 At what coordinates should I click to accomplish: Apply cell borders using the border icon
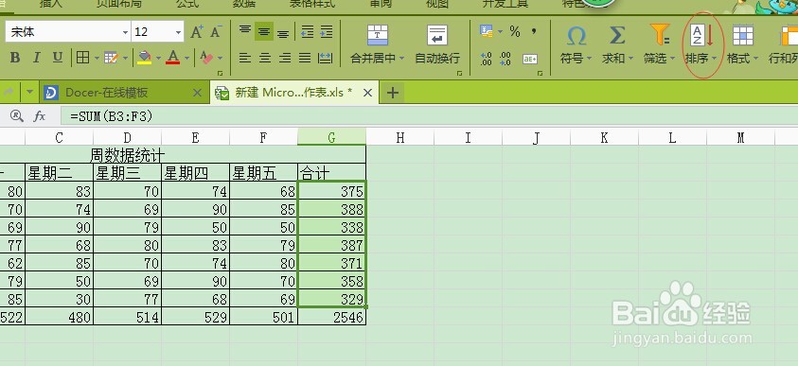point(82,58)
